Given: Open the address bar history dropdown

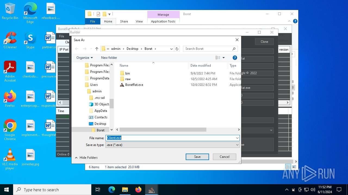Looking at the screenshot, I should (x=171, y=49).
